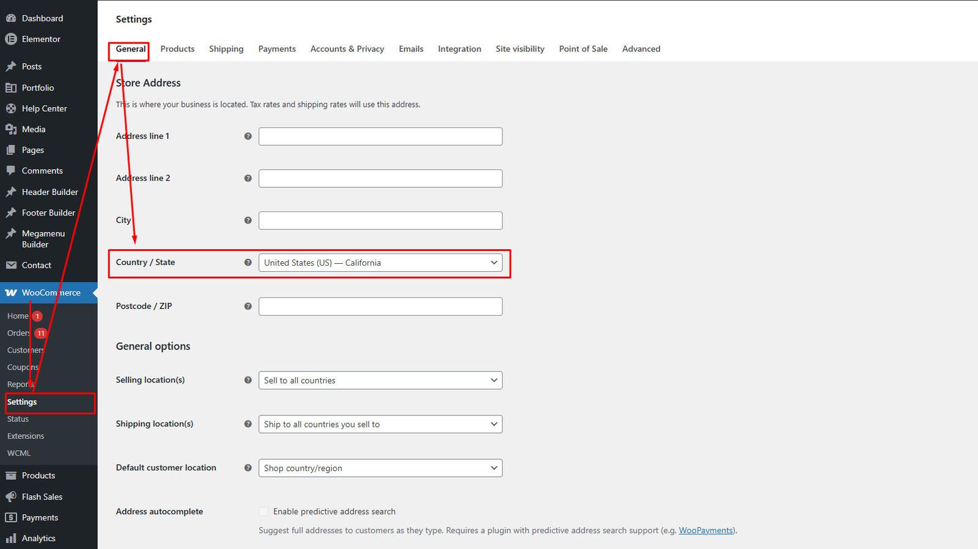Viewport: 978px width, 549px height.
Task: Click the Analytics bar chart icon
Action: pyautogui.click(x=11, y=539)
